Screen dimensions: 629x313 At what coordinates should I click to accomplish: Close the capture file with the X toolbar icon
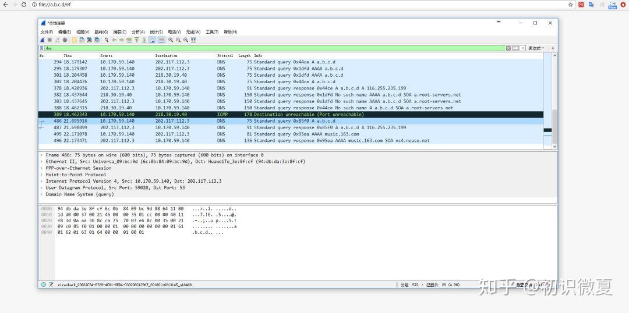click(x=90, y=40)
